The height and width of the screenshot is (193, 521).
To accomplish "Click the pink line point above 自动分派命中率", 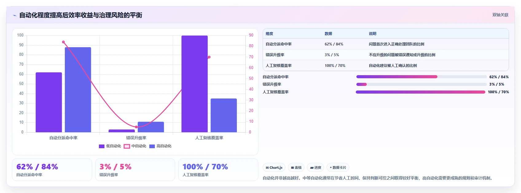I will point(63,42).
